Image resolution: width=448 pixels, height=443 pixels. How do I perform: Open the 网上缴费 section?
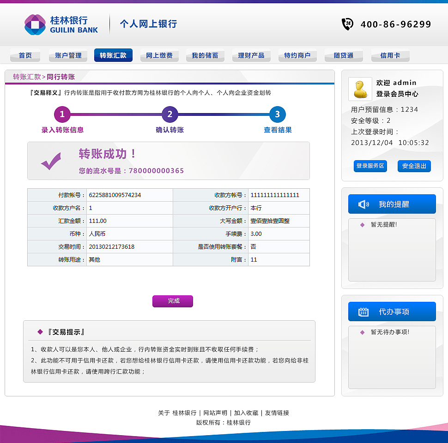159,55
